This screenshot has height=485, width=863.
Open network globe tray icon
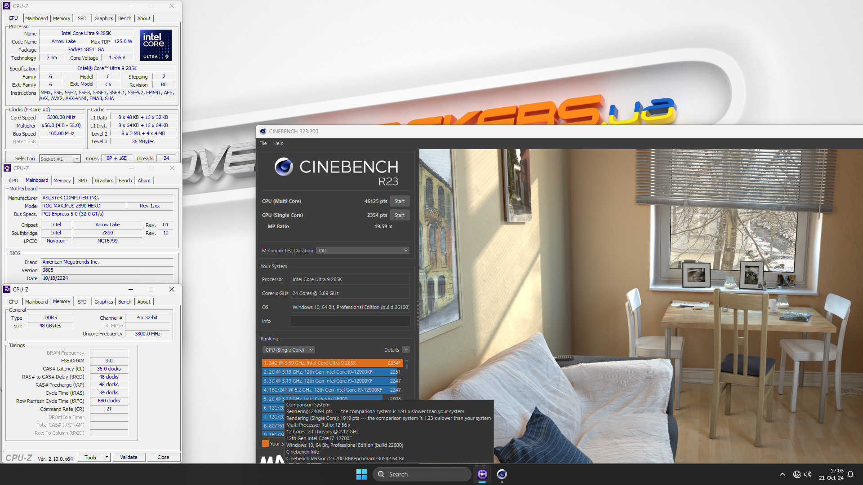pyautogui.click(x=797, y=474)
